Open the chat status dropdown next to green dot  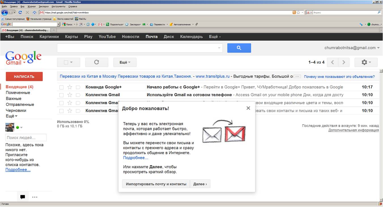[x=21, y=128]
